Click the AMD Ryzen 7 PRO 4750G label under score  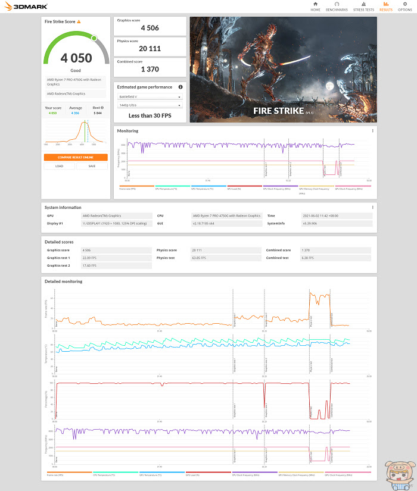tap(76, 82)
